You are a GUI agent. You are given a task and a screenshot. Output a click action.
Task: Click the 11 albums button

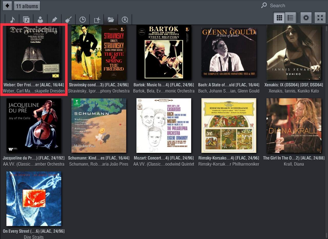[27, 6]
